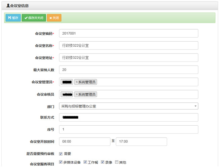The image size is (221, 167).
Task: Open the 部门 department dropdown
Action: tap(128, 107)
